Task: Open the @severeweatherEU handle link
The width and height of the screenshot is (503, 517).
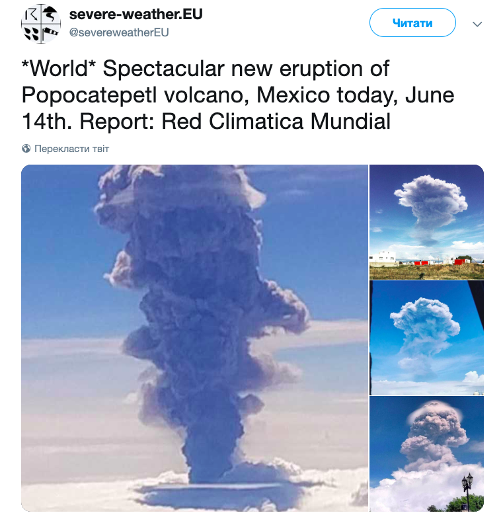Action: pos(119,32)
